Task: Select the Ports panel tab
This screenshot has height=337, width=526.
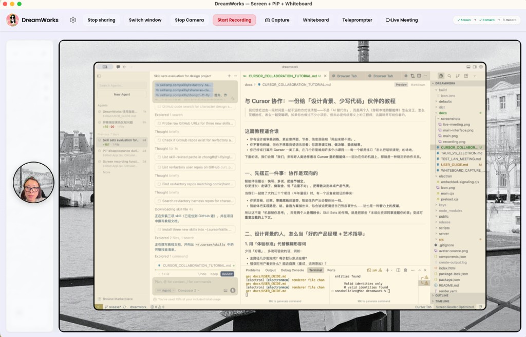Action: coord(331,270)
